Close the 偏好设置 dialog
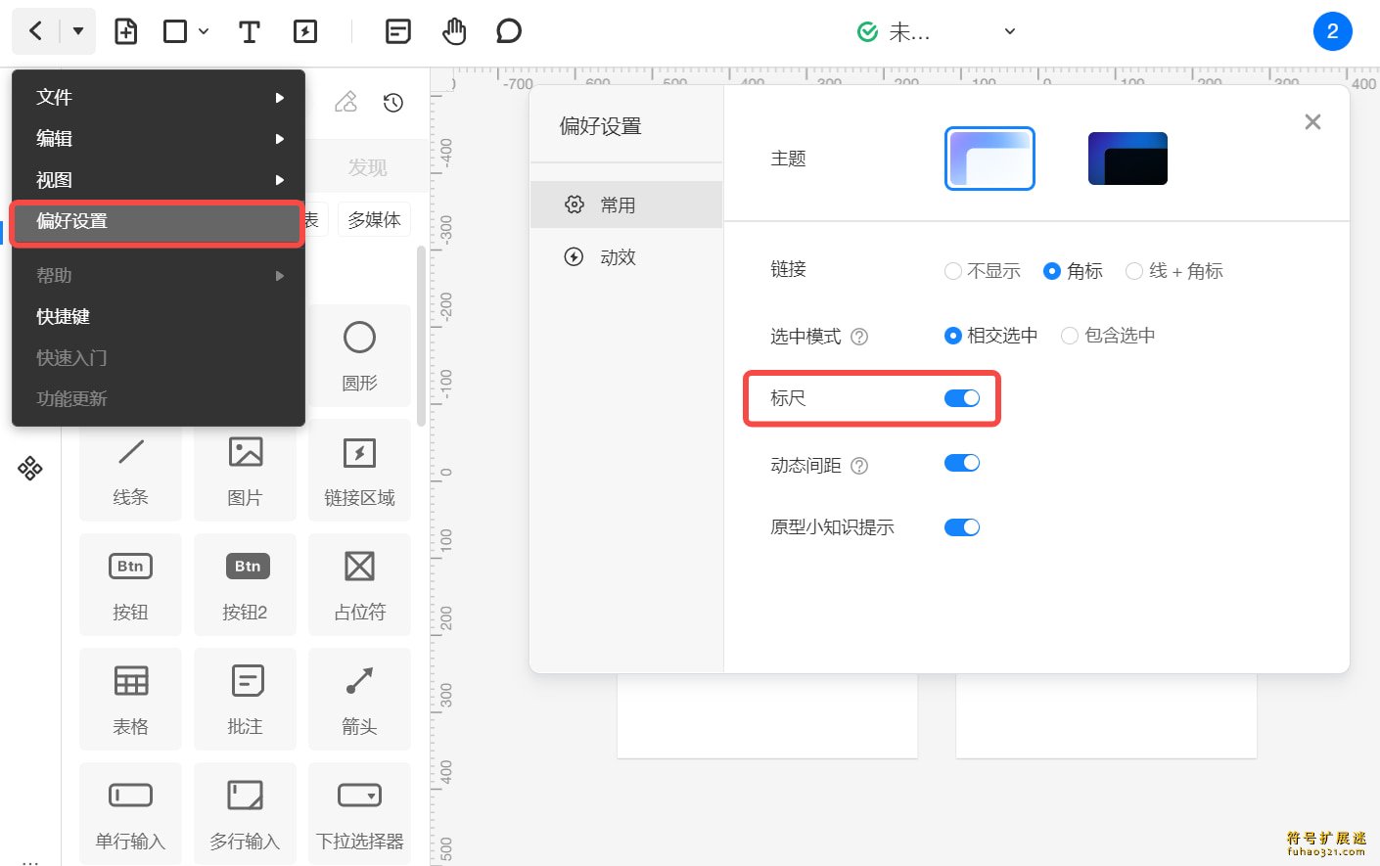The height and width of the screenshot is (866, 1380). click(x=1312, y=121)
